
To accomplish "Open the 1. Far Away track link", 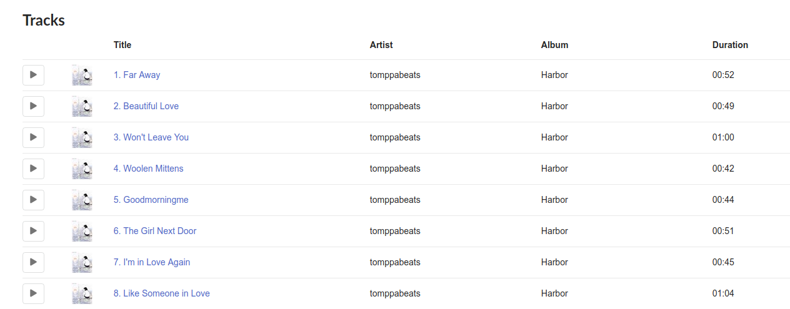I will click(x=137, y=75).
